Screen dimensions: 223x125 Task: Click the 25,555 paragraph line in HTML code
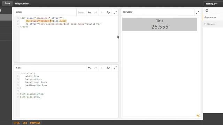(x=63, y=24)
